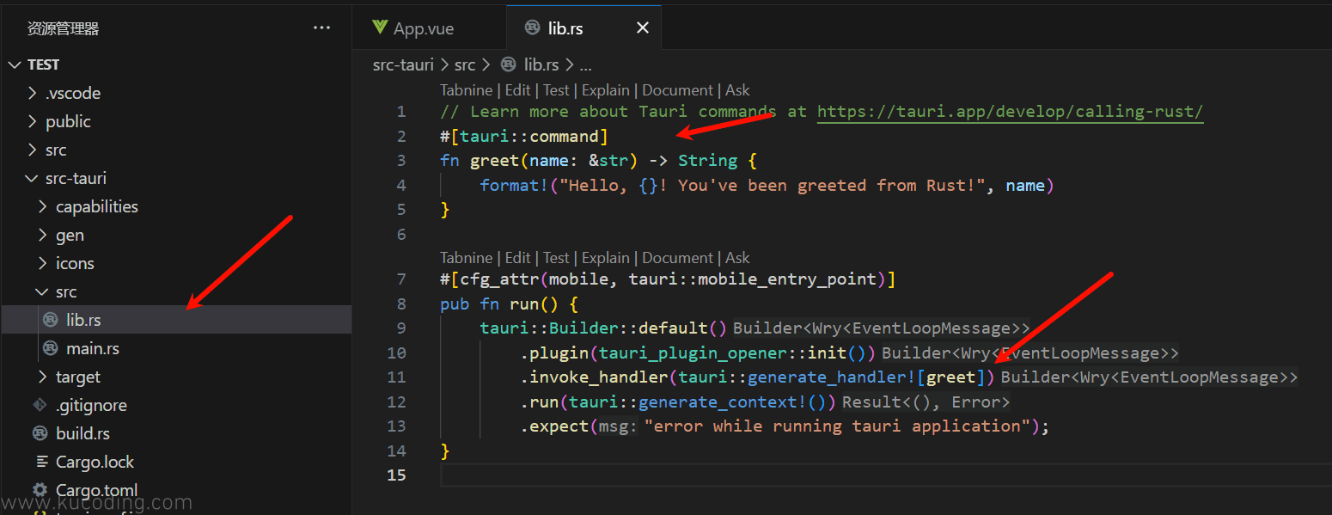Close the lib.rs editor tab

click(642, 28)
